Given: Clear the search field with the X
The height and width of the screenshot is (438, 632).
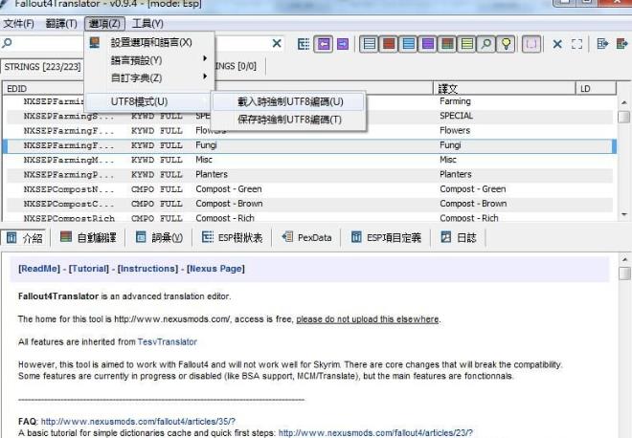Looking at the screenshot, I should click(277, 43).
